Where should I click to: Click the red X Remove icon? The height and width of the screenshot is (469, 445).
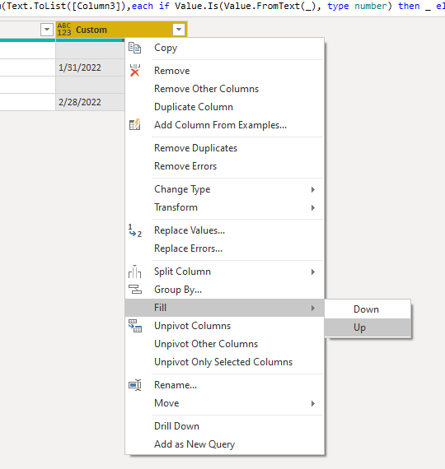[135, 71]
